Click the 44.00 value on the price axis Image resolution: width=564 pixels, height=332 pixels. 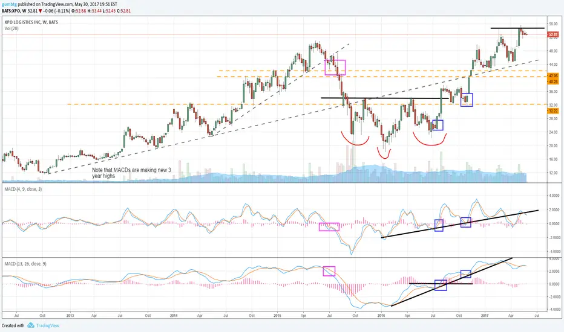click(553, 65)
